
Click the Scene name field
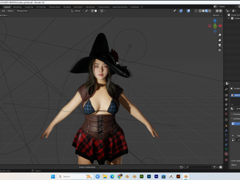tap(226, 6)
